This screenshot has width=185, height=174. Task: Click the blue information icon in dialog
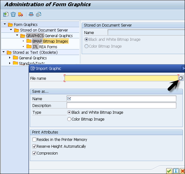coord(176,171)
